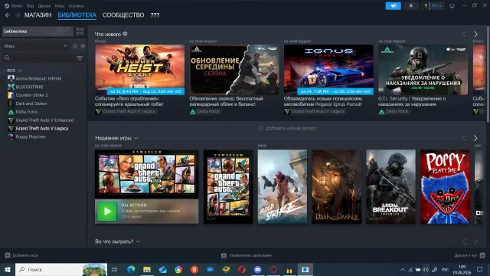Show next What's New items
Image resolution: width=490 pixels, height=276 pixels.
[x=475, y=34]
